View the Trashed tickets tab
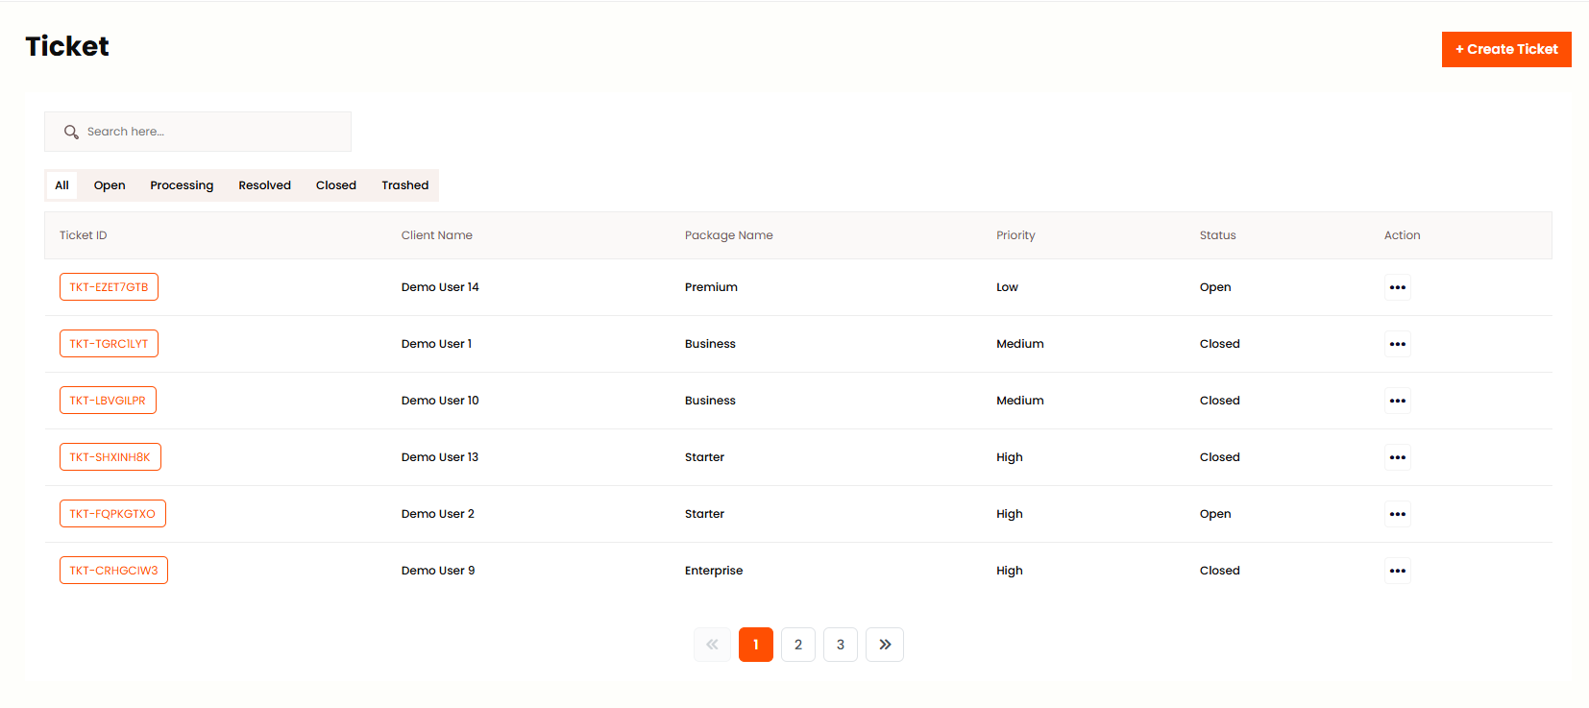The width and height of the screenshot is (1589, 708). pyautogui.click(x=404, y=185)
